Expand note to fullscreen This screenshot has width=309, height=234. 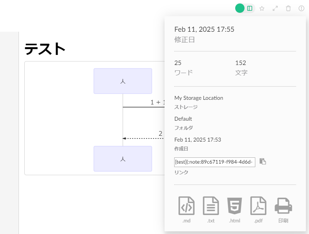tap(275, 9)
